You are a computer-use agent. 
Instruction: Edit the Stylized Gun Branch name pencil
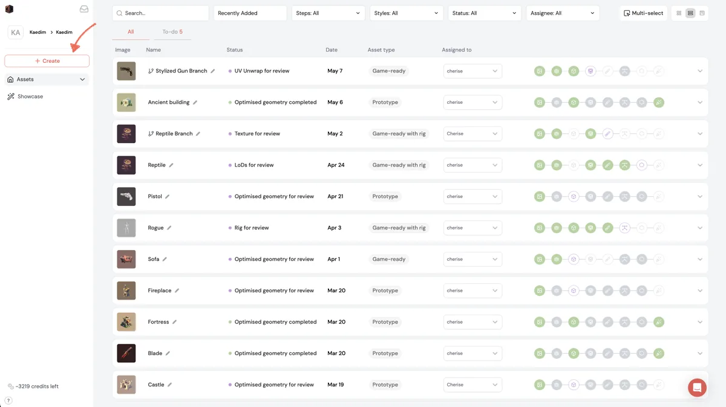point(213,71)
